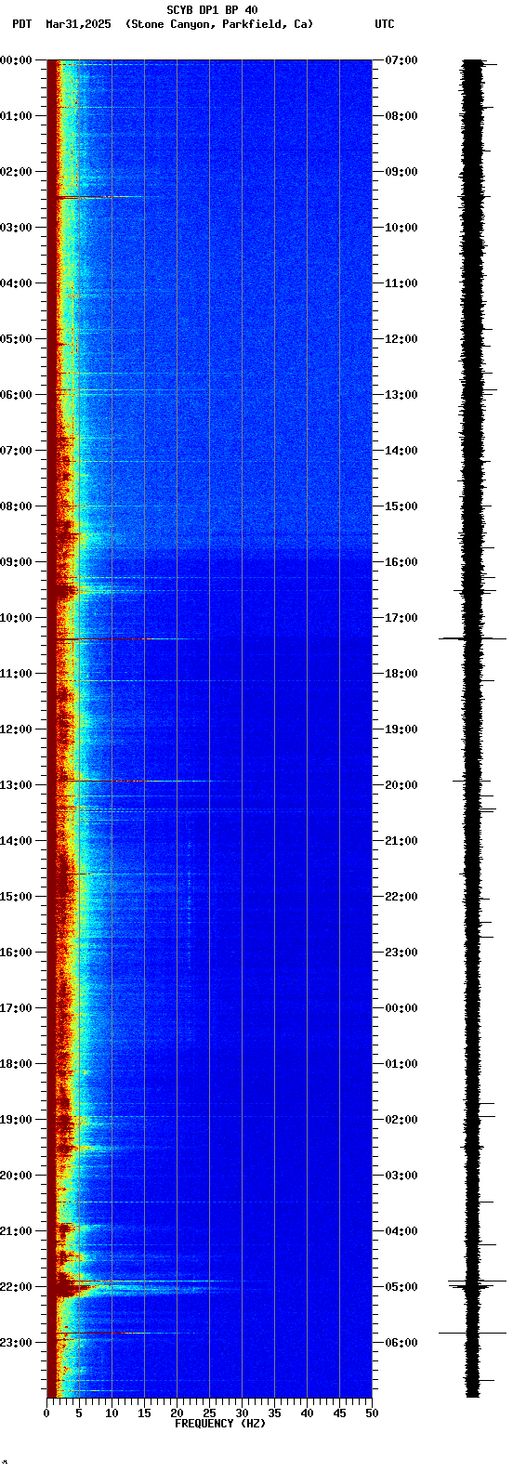
Task: Click the 'FREQUENCY (HZ)' axis label
Action: pos(220,1424)
